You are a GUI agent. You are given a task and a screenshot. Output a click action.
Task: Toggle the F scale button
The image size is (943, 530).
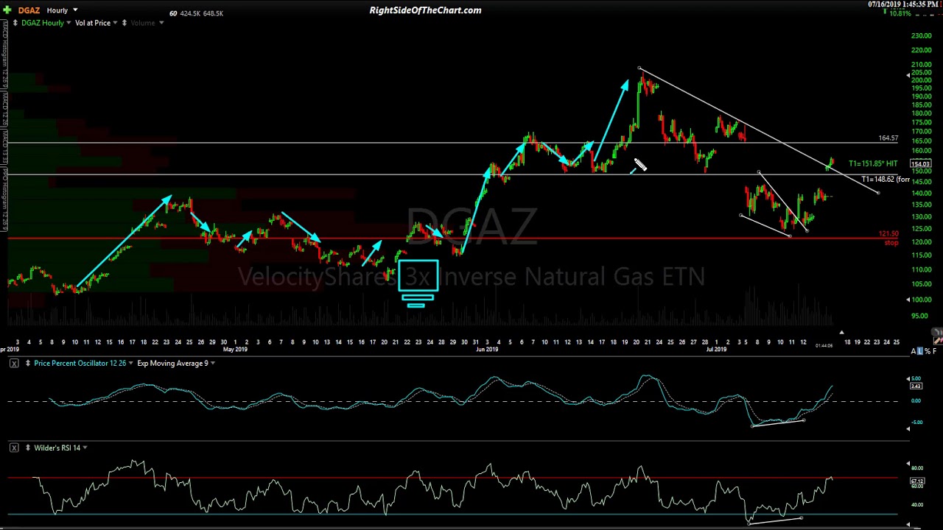[934, 351]
